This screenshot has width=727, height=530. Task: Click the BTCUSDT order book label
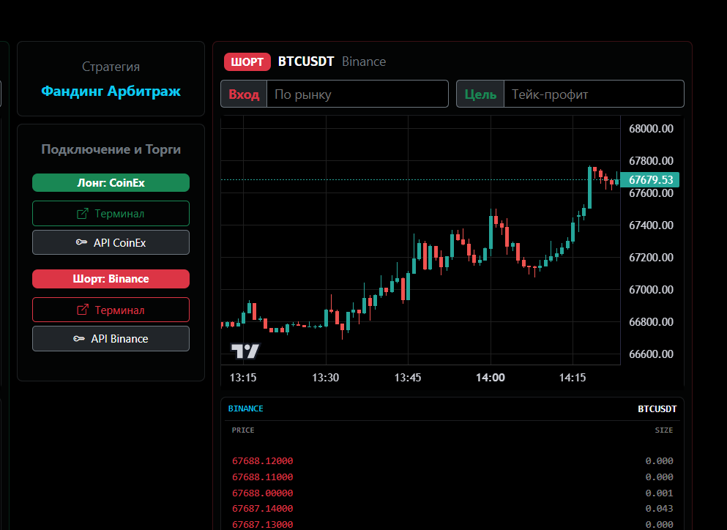[657, 409]
